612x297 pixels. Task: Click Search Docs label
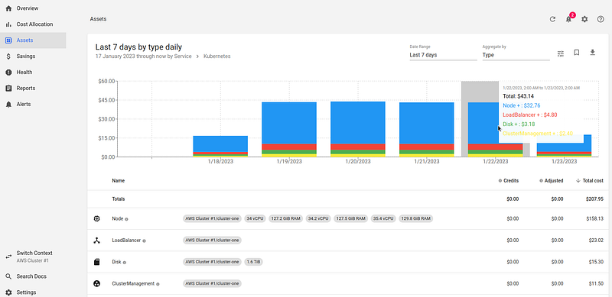point(31,276)
